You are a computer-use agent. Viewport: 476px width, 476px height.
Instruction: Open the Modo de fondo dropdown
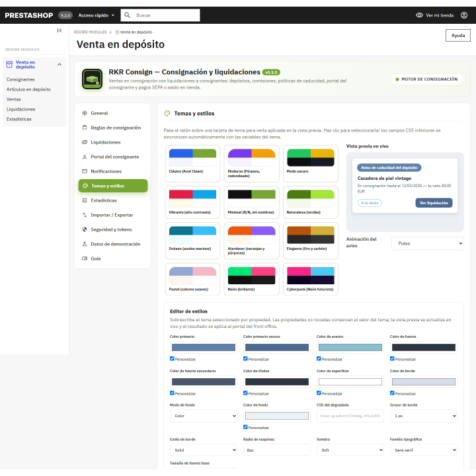coord(204,416)
